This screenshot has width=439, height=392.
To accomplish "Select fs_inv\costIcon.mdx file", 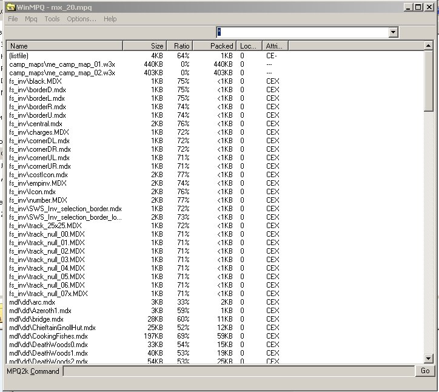I will (x=38, y=175).
